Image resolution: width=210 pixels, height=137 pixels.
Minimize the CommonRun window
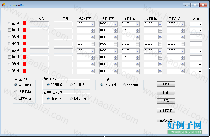tap(187, 5)
